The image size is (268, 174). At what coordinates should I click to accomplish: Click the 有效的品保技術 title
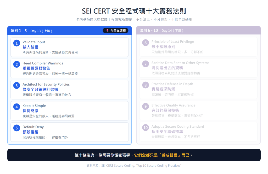pyautogui.click(x=165, y=110)
